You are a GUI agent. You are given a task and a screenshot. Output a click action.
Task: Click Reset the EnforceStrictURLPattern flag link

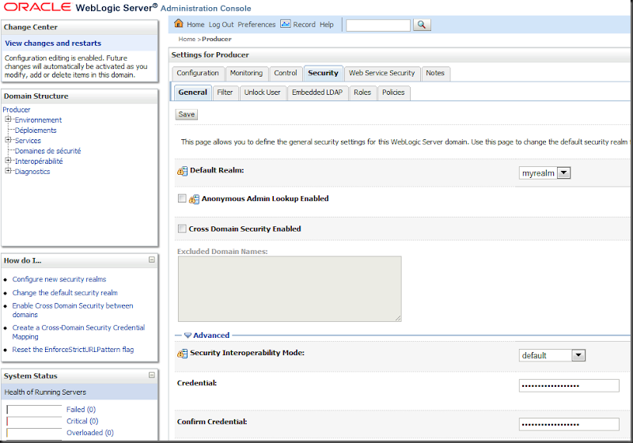click(73, 350)
